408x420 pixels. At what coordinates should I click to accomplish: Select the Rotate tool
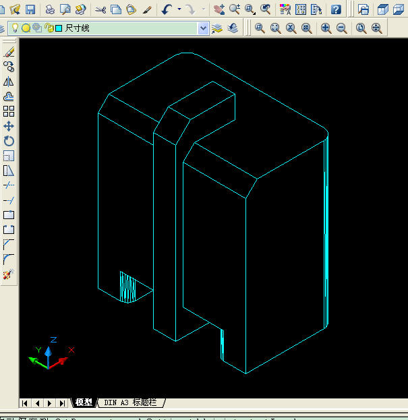click(x=9, y=141)
